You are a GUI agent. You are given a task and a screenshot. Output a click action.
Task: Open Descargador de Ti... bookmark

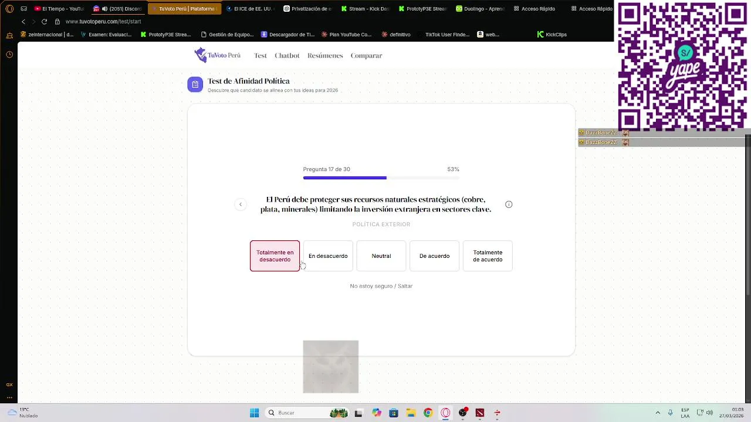pos(288,35)
